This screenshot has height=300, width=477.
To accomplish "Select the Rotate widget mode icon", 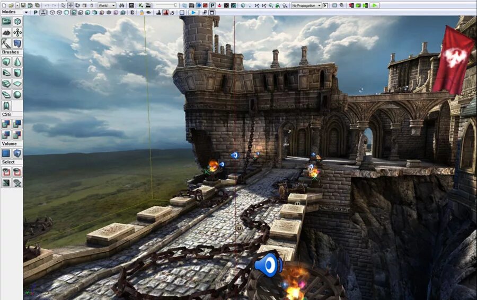I will [77, 5].
